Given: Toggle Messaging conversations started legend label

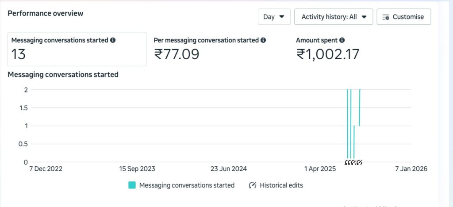Looking at the screenshot, I should pyautogui.click(x=187, y=185).
